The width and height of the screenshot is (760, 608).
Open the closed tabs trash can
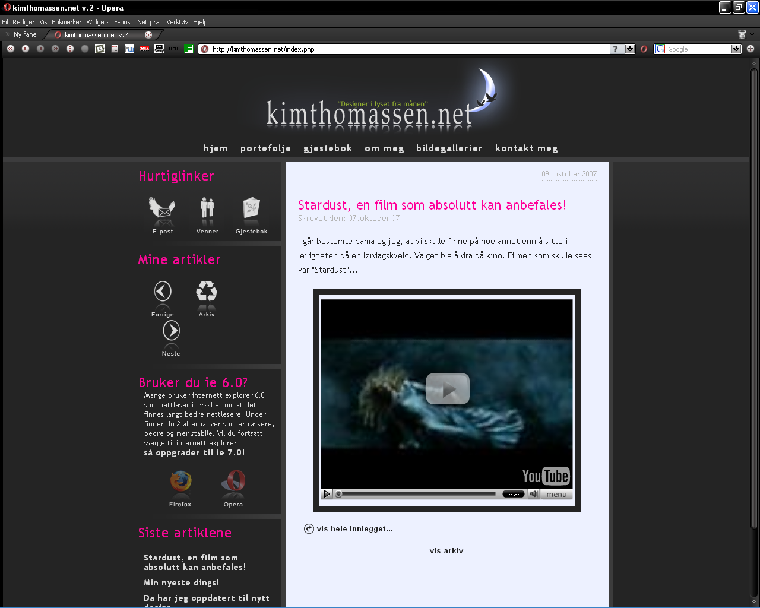point(742,34)
